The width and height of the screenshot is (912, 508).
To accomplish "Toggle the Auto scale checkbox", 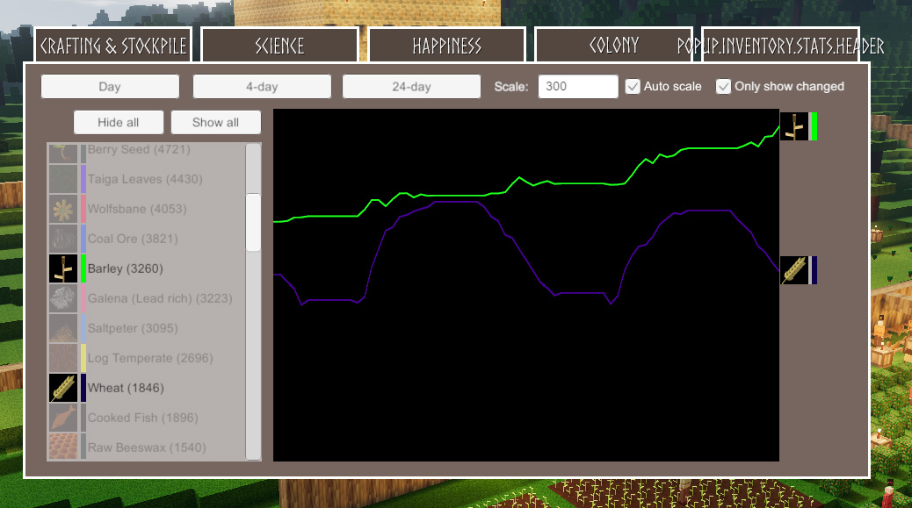I will [633, 87].
